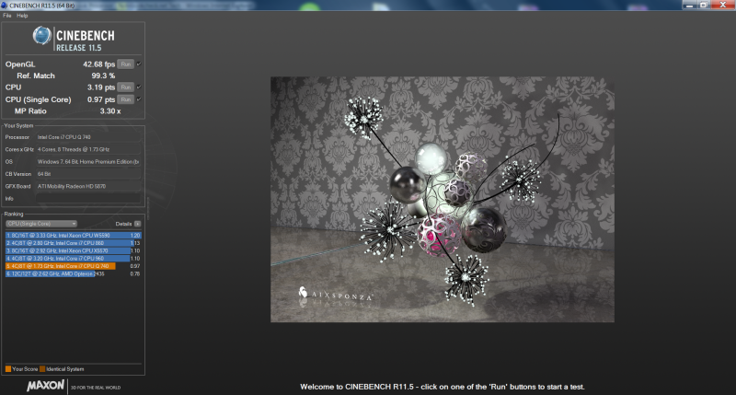Close the Cinebench window

(x=723, y=5)
